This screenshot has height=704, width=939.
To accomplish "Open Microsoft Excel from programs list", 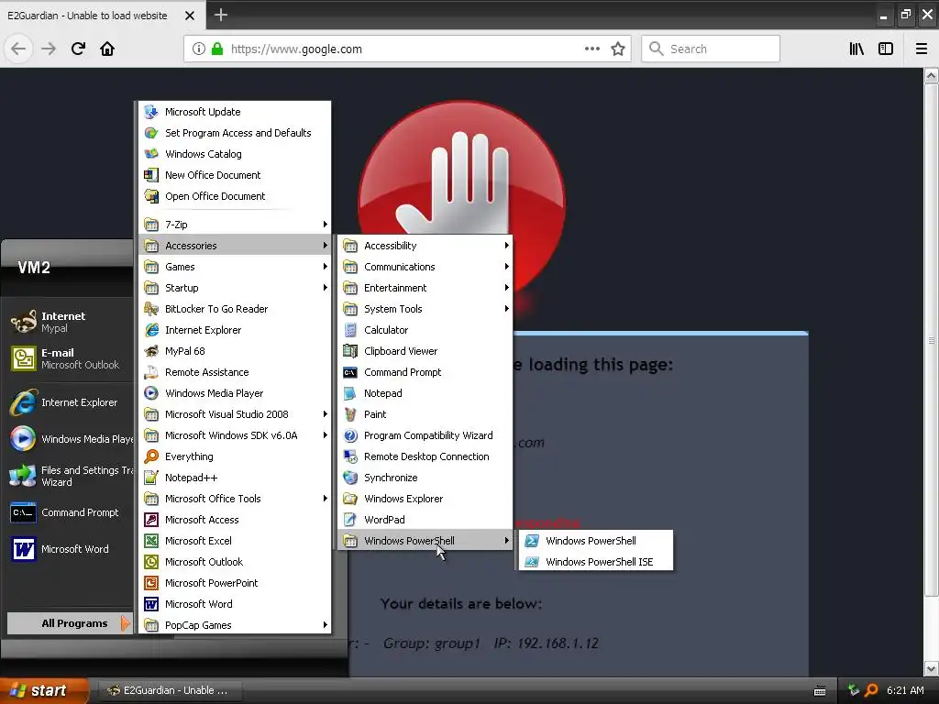I will 235,541.
